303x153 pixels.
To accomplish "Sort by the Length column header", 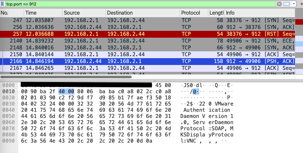I will coord(216,13).
